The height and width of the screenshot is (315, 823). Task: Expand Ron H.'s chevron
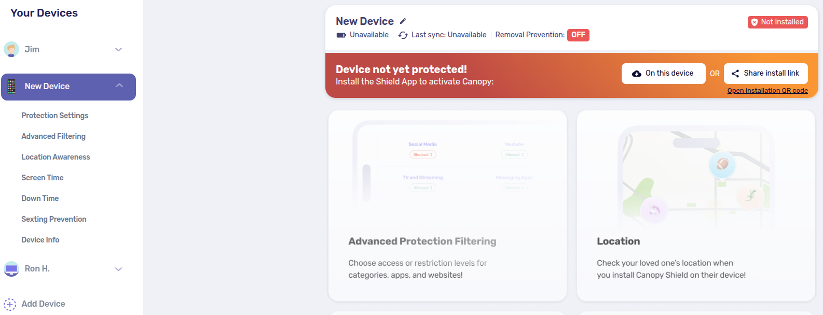tap(118, 269)
